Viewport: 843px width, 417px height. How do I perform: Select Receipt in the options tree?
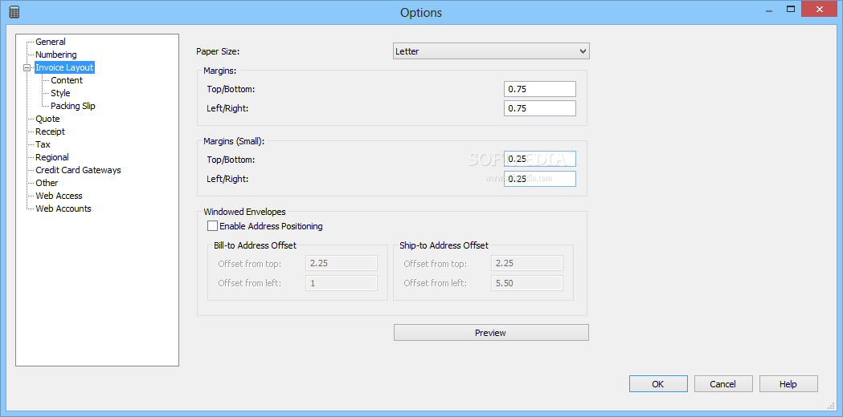[x=50, y=132]
